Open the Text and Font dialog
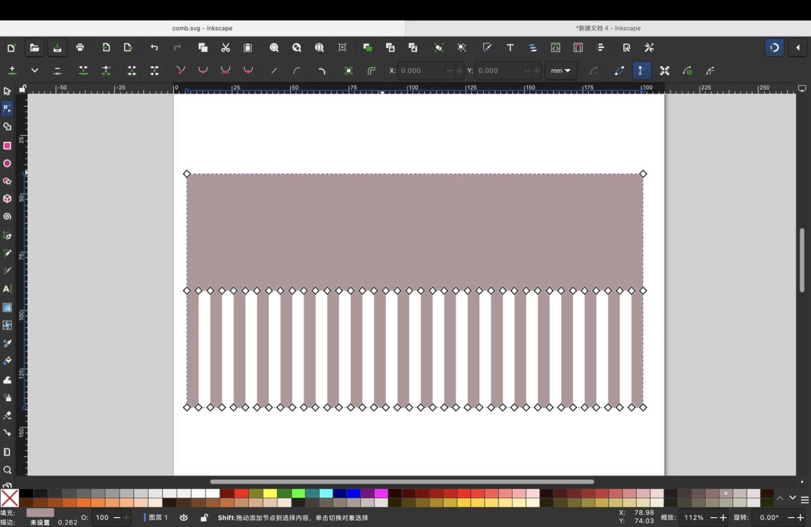Viewport: 811px width, 527px height. point(510,47)
